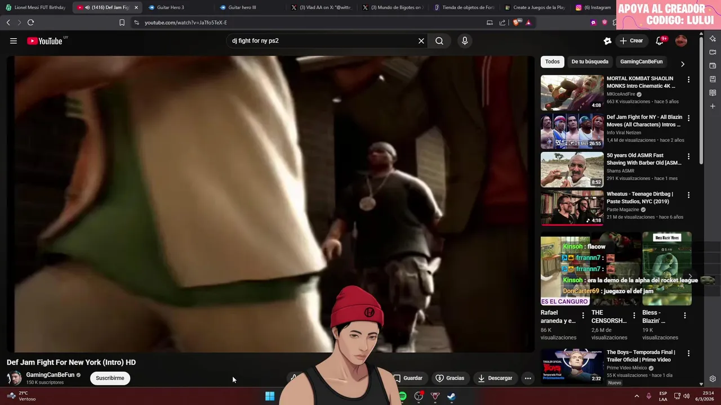Image resolution: width=721 pixels, height=405 pixels.
Task: Open Wheatus Teenage Dirtbag thumbnail
Action: [x=572, y=208]
